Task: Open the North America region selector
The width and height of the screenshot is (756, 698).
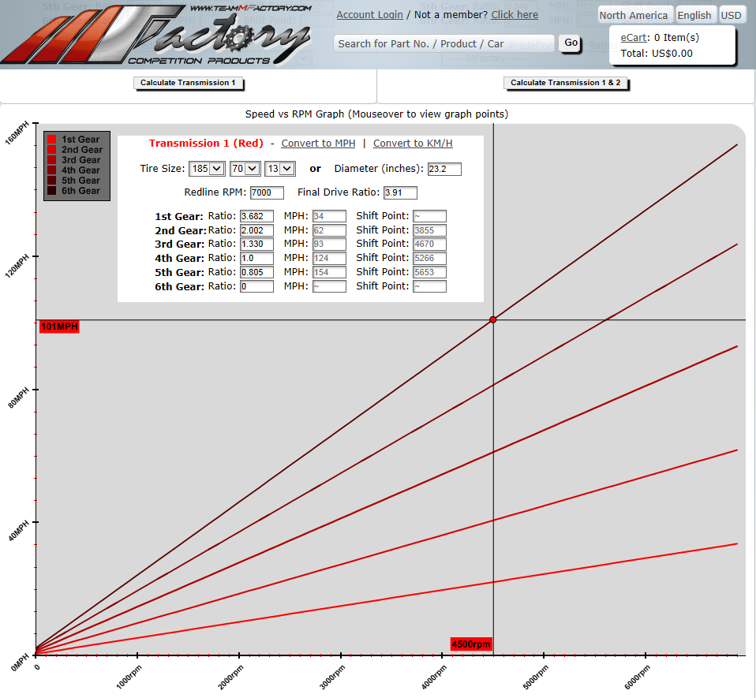Action: (634, 14)
